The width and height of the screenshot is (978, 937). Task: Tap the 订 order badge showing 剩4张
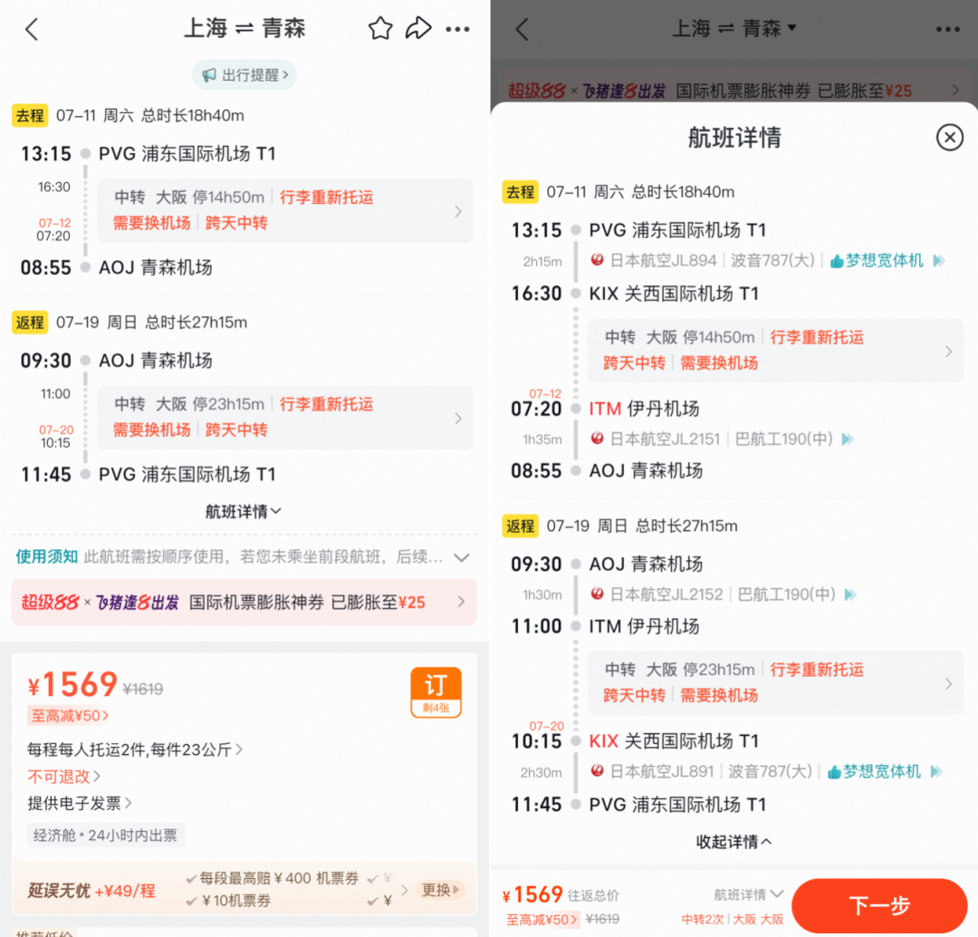pos(436,692)
